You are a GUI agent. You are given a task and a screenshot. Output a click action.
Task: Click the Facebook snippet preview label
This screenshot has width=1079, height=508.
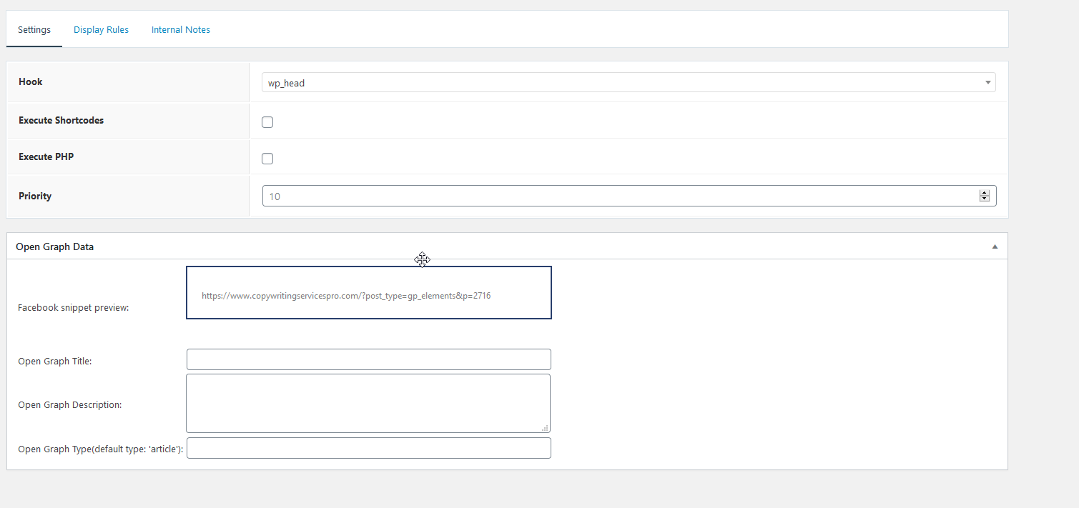(73, 308)
